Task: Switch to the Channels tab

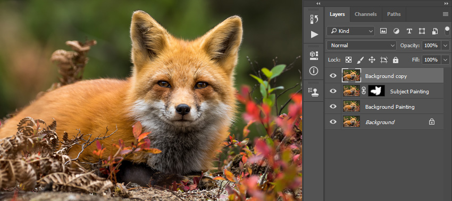Action: (x=365, y=14)
